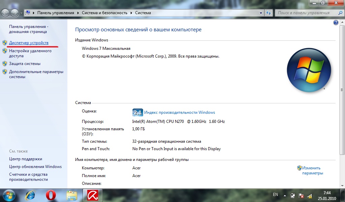Click the vertical scrollbar thumb
This screenshot has width=345, height=202.
[x=342, y=90]
